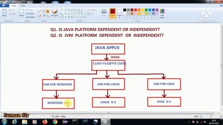This screenshot has width=223, height=125.
Task: Open the Windows Start button
Action: (x=5, y=122)
